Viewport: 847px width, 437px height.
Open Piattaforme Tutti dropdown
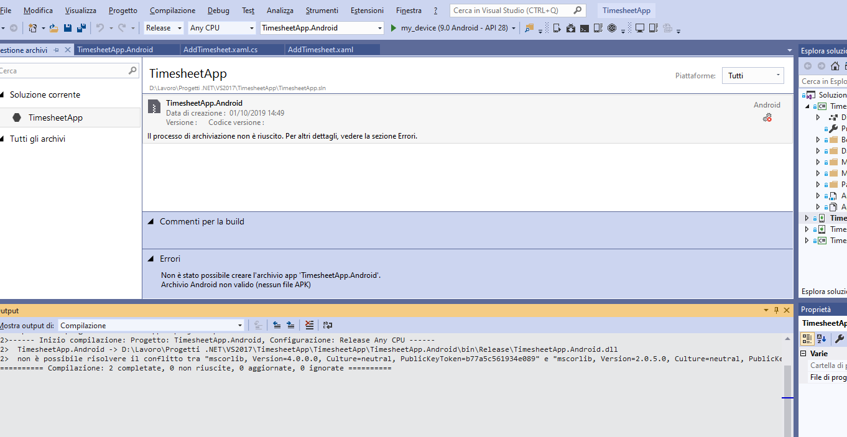click(752, 76)
